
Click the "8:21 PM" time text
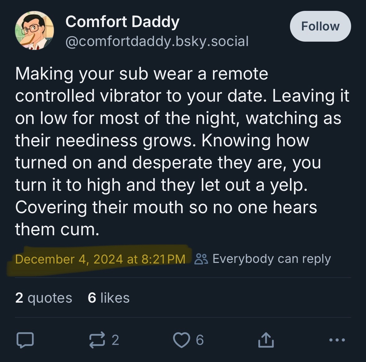click(x=163, y=259)
